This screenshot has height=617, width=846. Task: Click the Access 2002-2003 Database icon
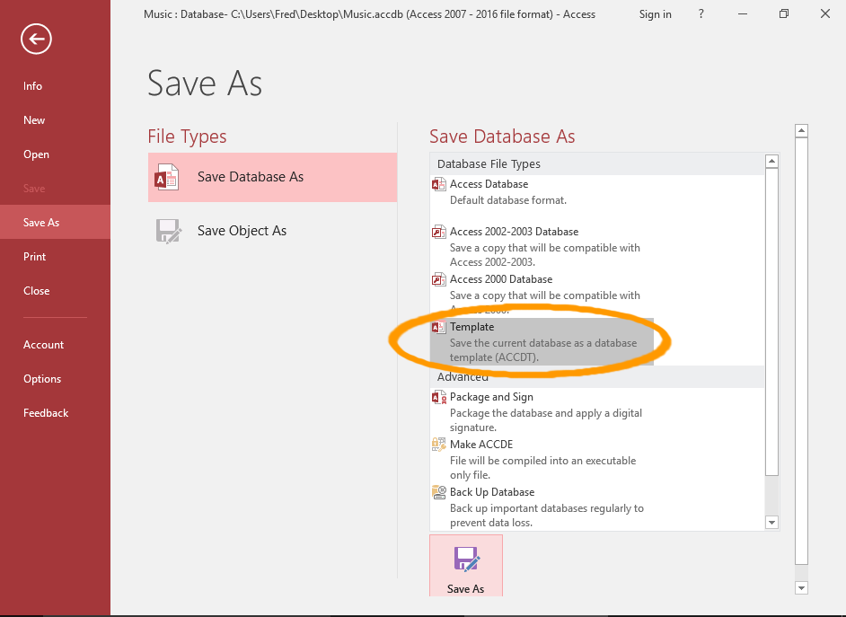click(438, 232)
